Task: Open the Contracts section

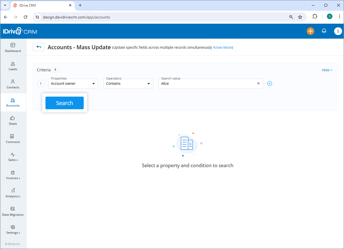Action: coord(13,139)
